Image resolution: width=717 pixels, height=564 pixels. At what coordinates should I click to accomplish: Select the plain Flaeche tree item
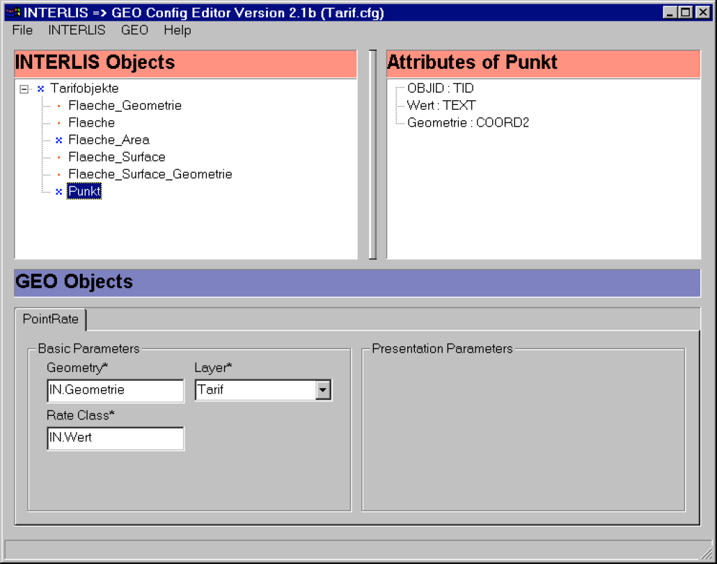point(91,122)
